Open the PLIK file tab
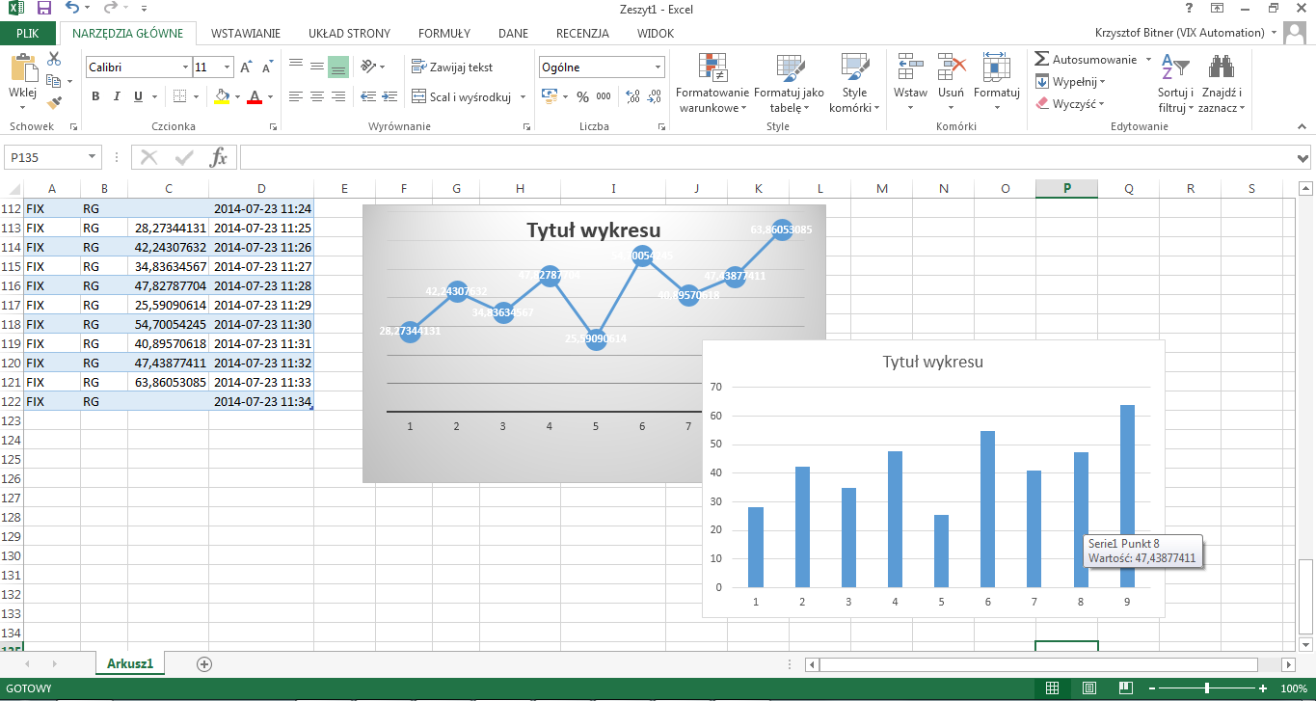The width and height of the screenshot is (1316, 701). (28, 33)
